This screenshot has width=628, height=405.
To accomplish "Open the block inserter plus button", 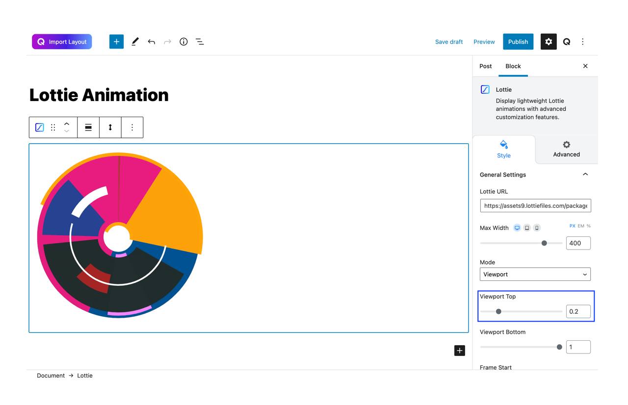I will (116, 42).
